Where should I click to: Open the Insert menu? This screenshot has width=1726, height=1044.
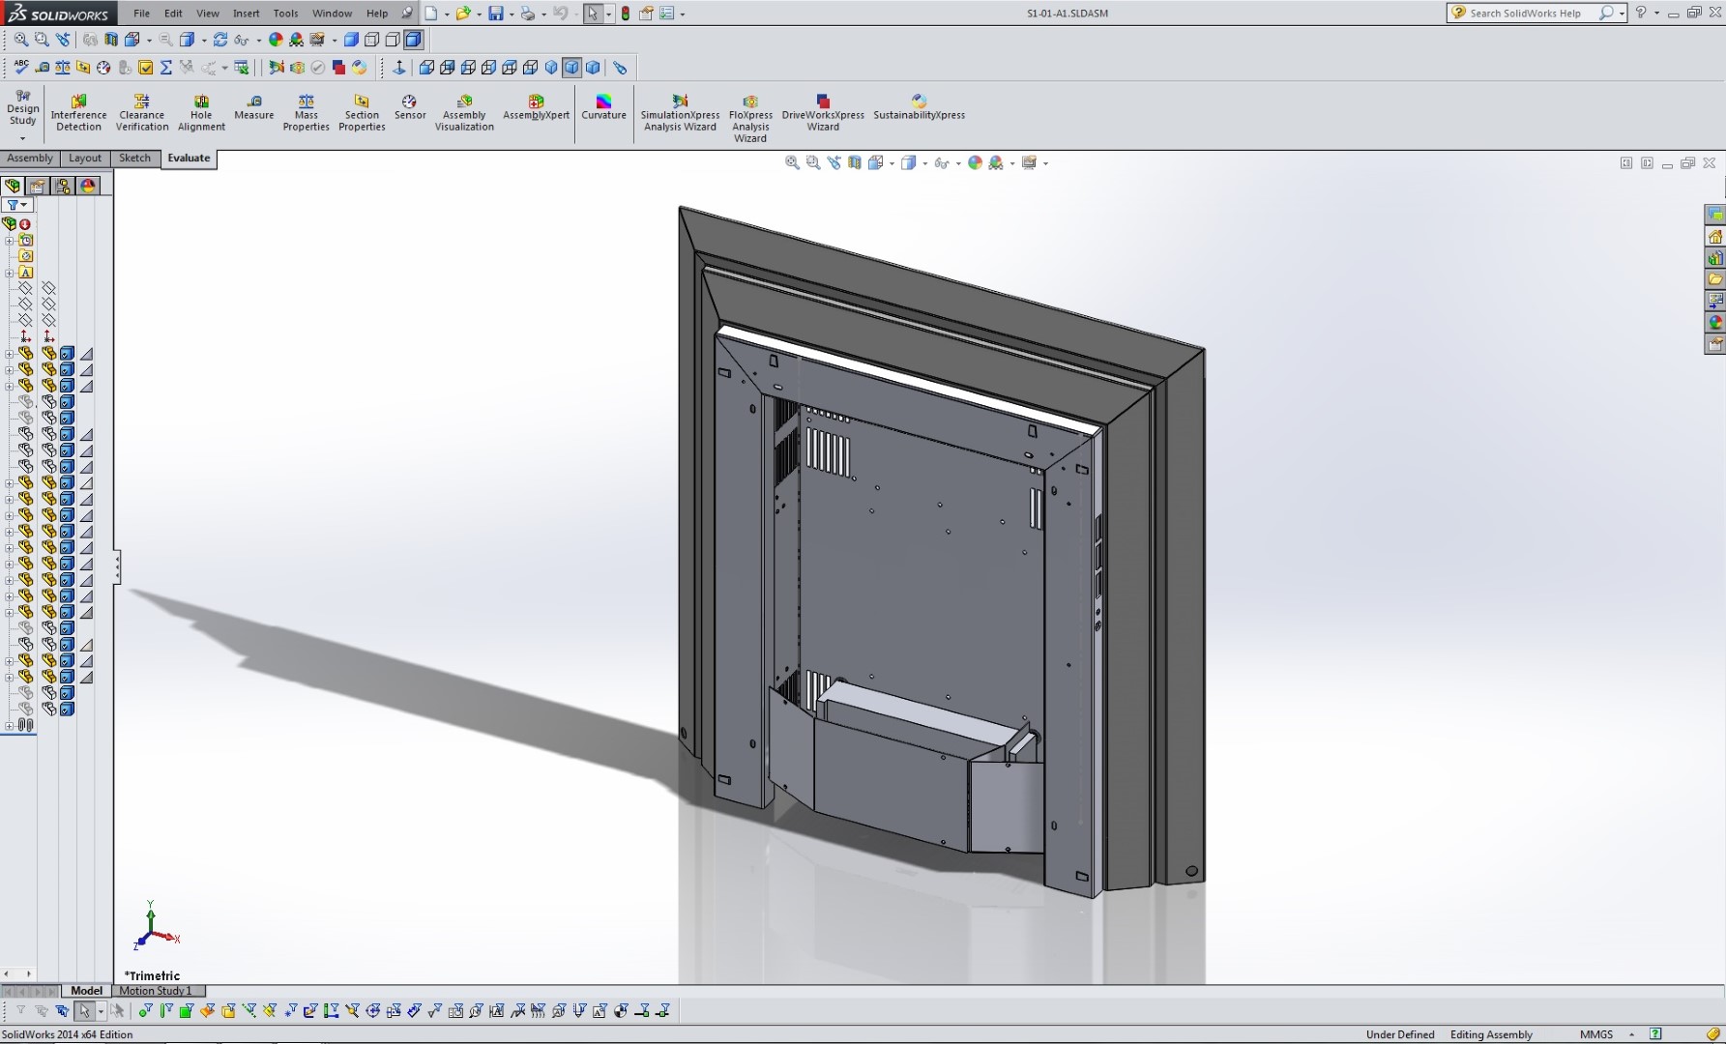tap(246, 14)
